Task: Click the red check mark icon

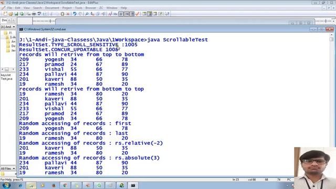Action: pyautogui.click(x=138, y=14)
